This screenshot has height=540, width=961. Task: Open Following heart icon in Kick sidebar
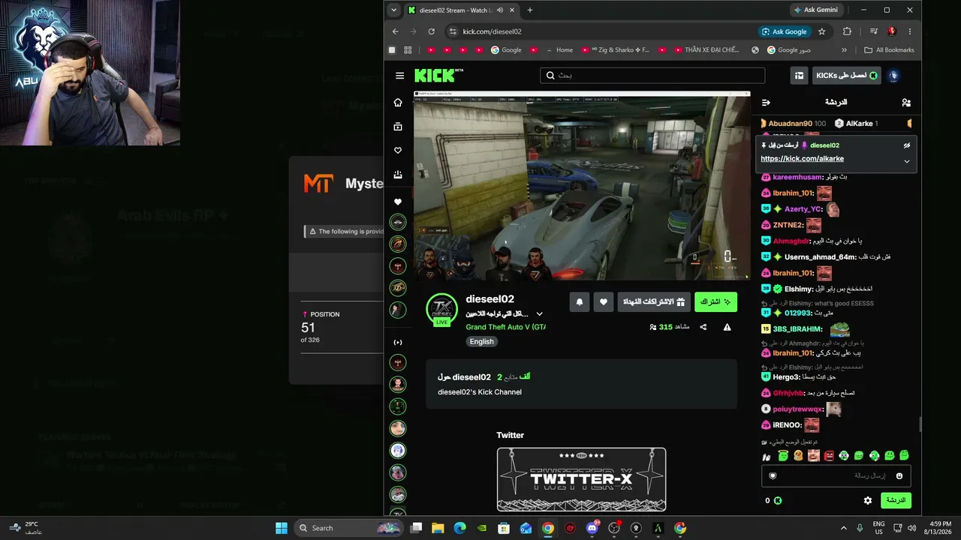398,151
